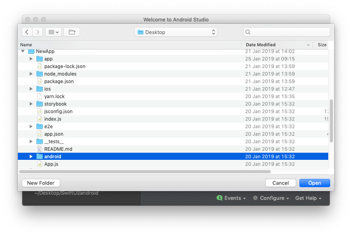This screenshot has width=352, height=235.
Task: Open the Desktop location dropdown
Action: [x=176, y=32]
